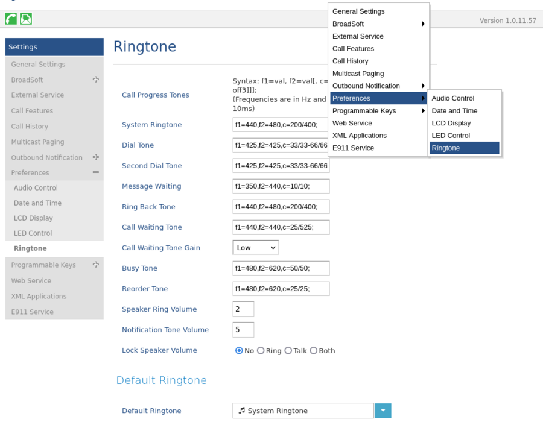Viewport: 543px width, 422px height.
Task: Select the Ring radio for Lock Speaker Volume
Action: pyautogui.click(x=261, y=351)
